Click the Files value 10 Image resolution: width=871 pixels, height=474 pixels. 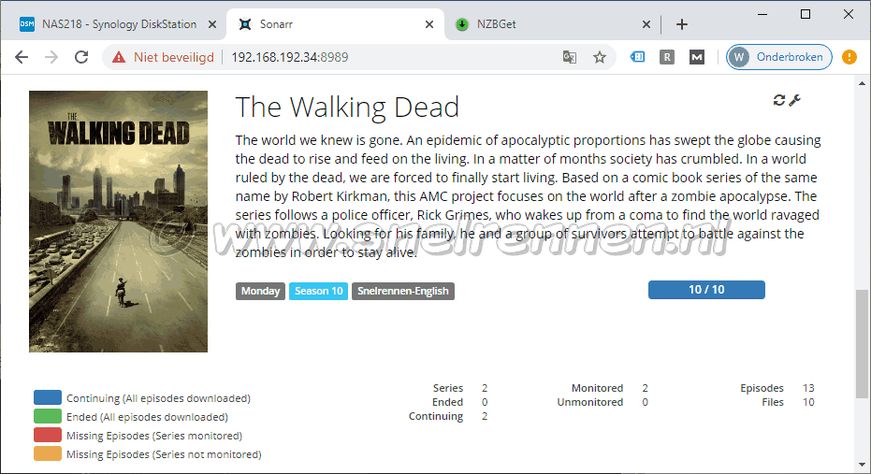(x=808, y=402)
